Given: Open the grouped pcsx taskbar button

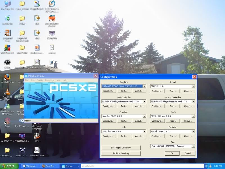Looking at the screenshot, I should [x=69, y=166].
